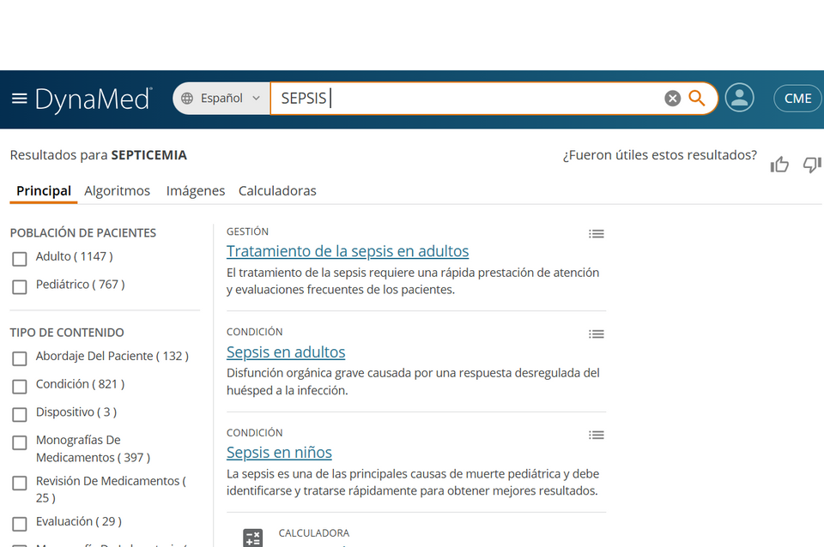Click the orange search magnifier icon
The height and width of the screenshot is (547, 824).
click(697, 99)
